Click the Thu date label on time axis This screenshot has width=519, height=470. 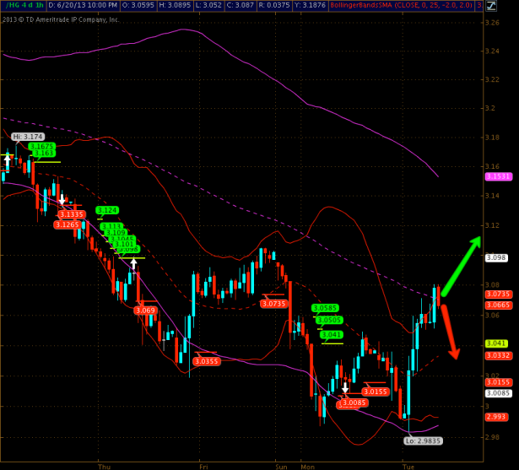pos(105,465)
